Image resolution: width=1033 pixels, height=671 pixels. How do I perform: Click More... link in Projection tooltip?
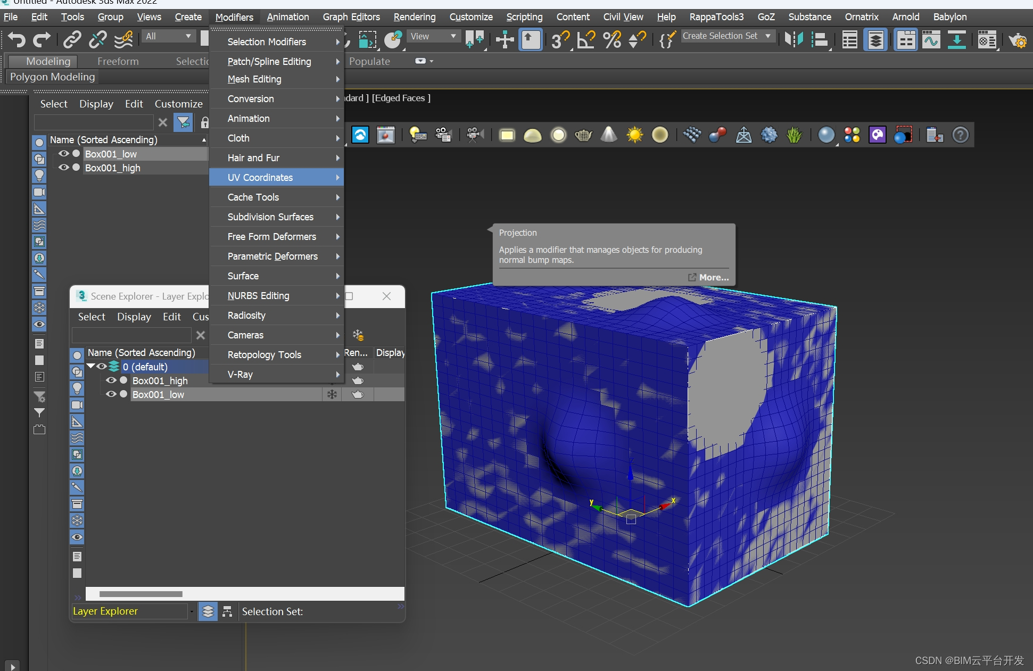(708, 277)
